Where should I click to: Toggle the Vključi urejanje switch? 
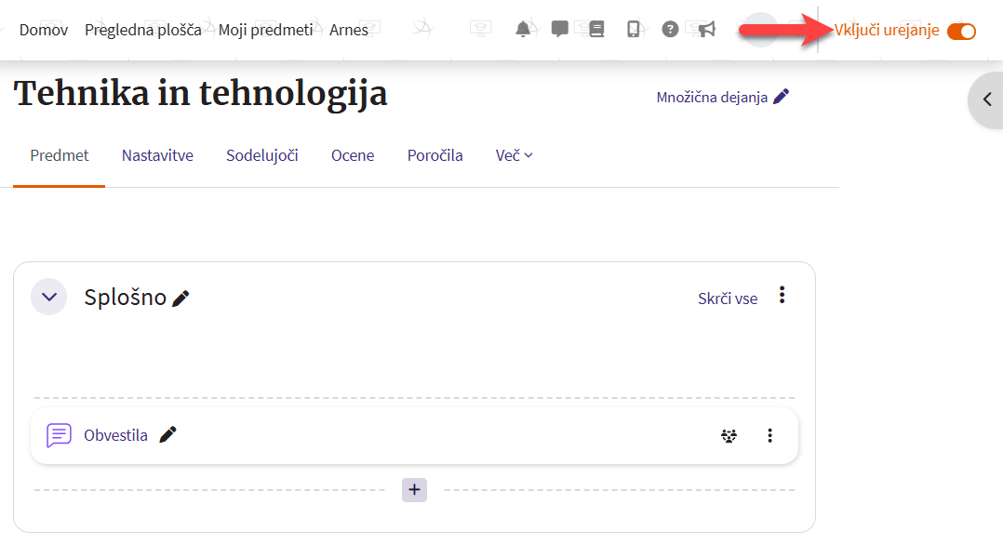pyautogui.click(x=961, y=32)
